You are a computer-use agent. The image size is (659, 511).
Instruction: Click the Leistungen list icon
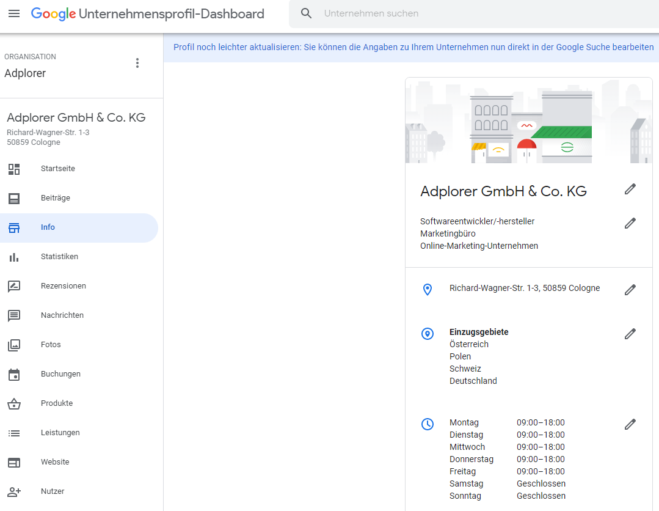pos(14,433)
